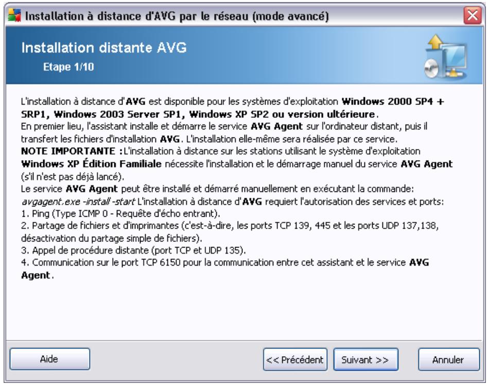
Task: Click the text "(s'il n'est pas déjà lancé)."
Action: 73,177
